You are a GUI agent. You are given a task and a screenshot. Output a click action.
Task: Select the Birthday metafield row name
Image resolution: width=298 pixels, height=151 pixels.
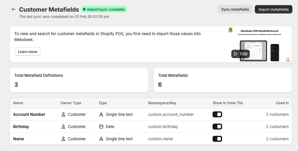pyautogui.click(x=21, y=127)
